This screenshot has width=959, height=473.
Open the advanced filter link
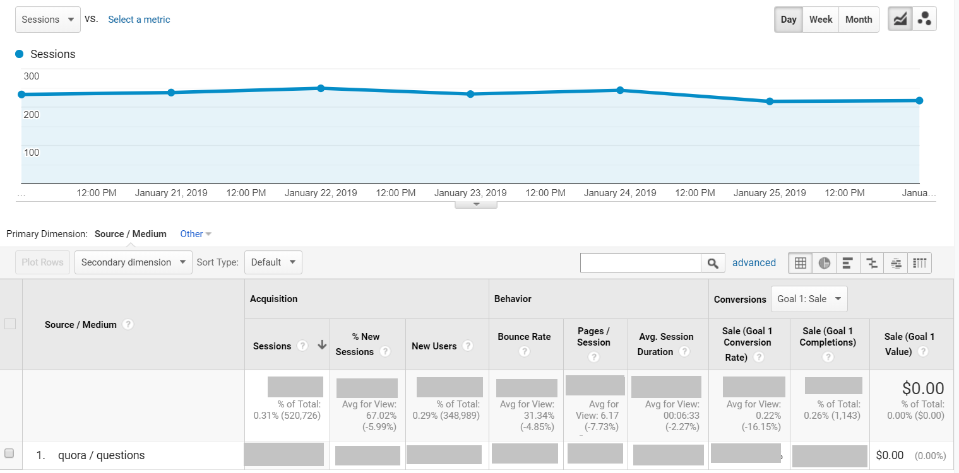(754, 263)
